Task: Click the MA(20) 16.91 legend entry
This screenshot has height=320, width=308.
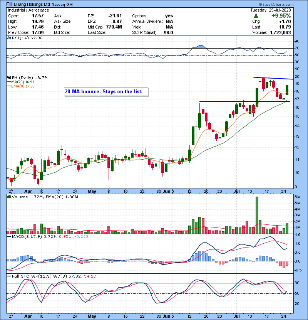Action: pyautogui.click(x=21, y=82)
